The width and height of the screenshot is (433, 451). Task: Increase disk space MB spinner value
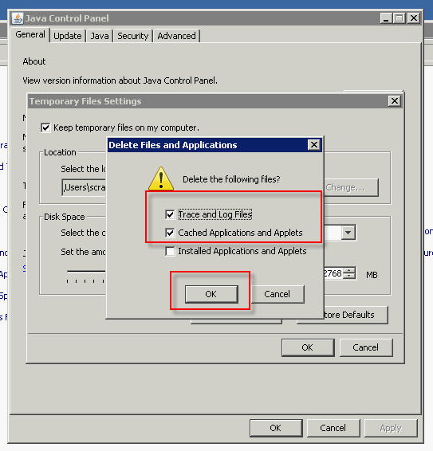coord(349,271)
